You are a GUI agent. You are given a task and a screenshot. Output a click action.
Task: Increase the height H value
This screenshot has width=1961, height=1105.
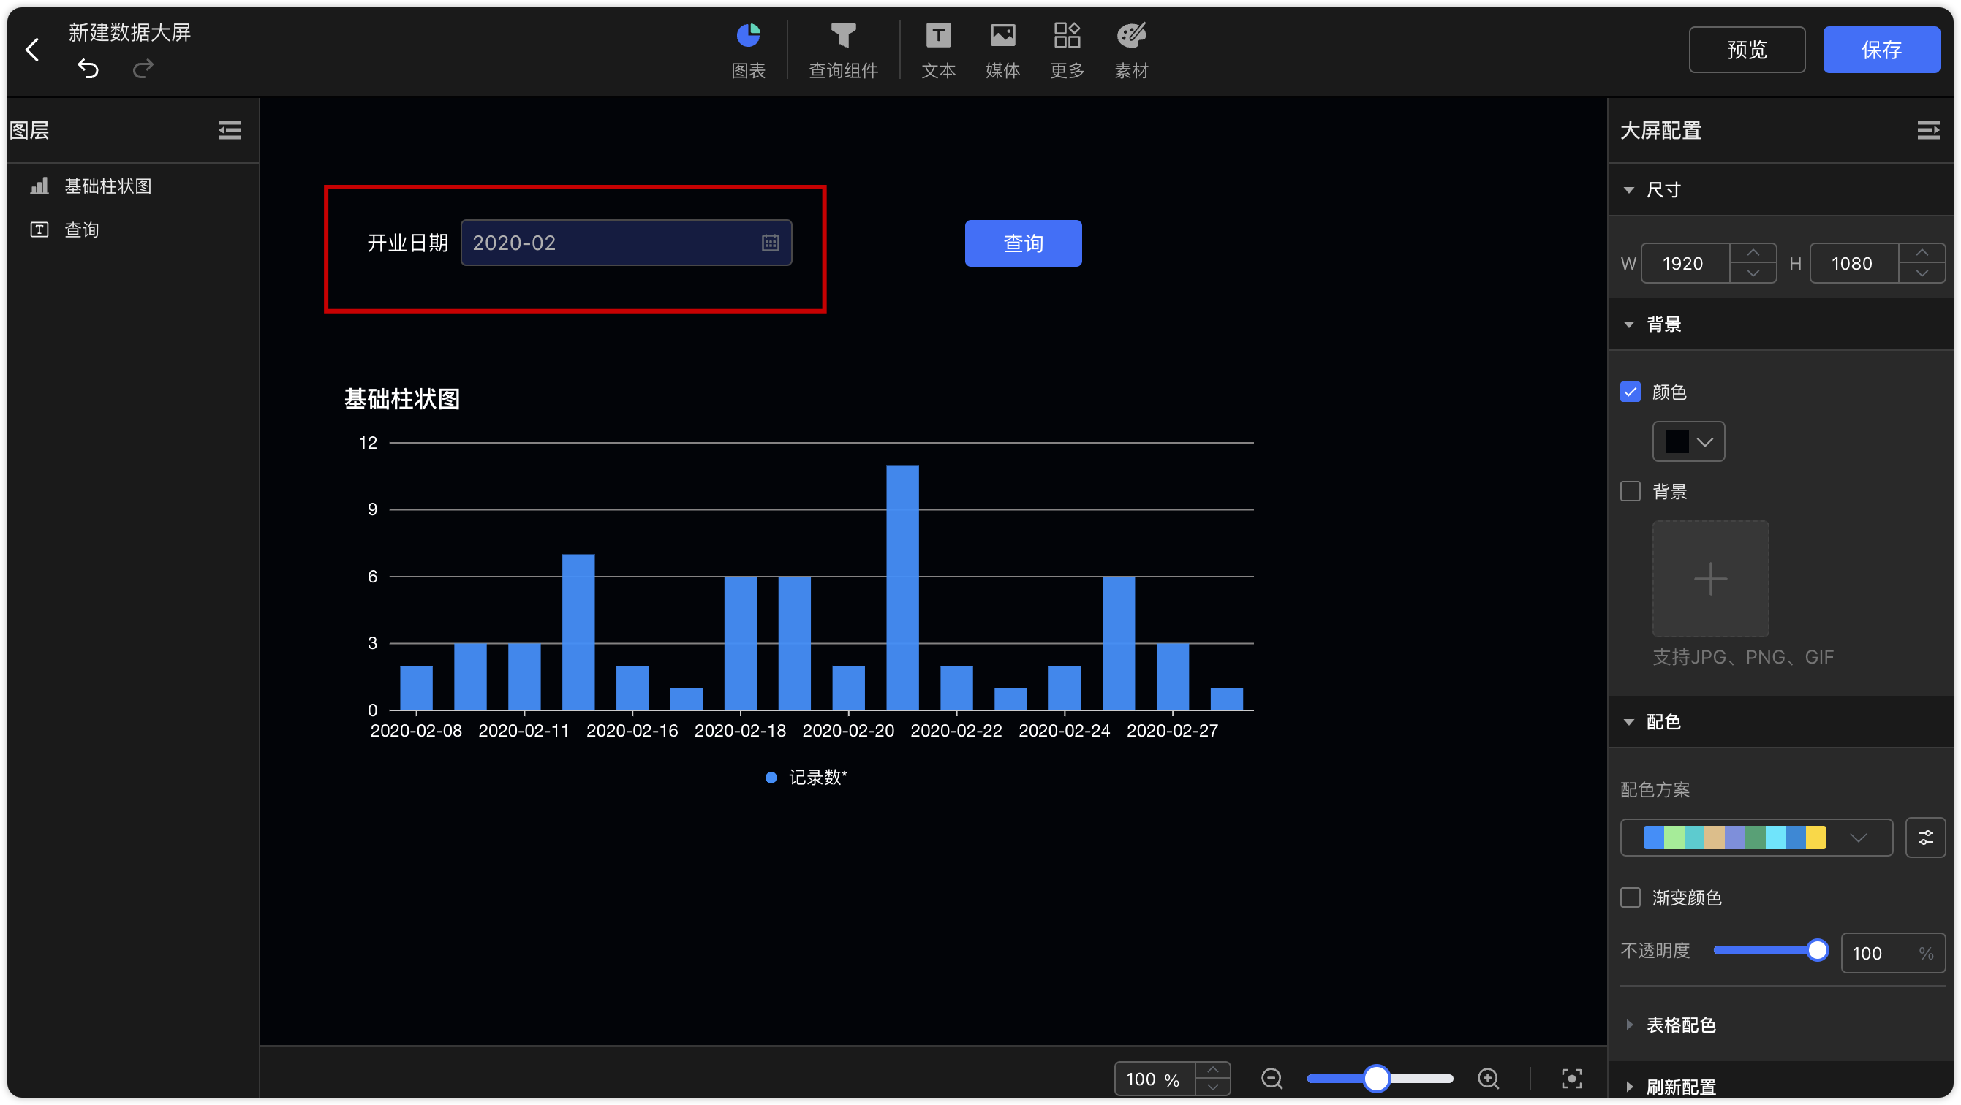(1922, 254)
